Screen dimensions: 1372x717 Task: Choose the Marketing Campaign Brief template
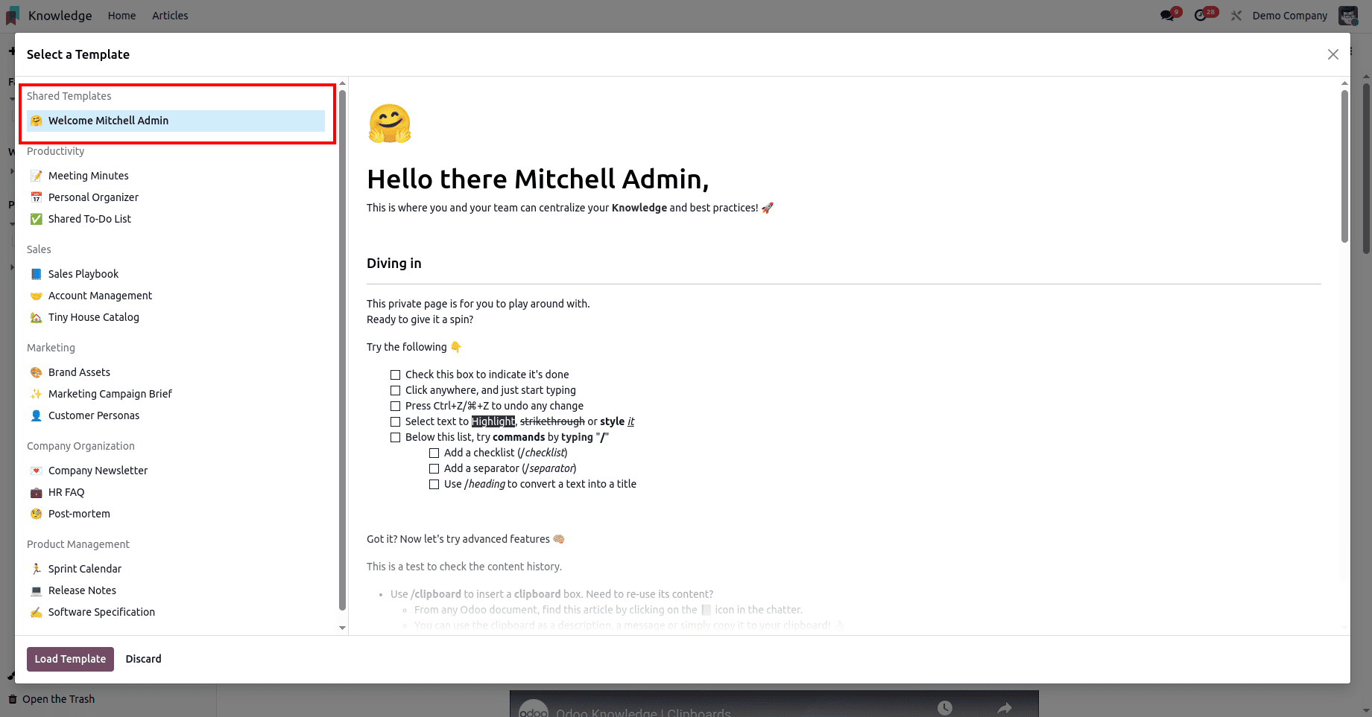176,394
